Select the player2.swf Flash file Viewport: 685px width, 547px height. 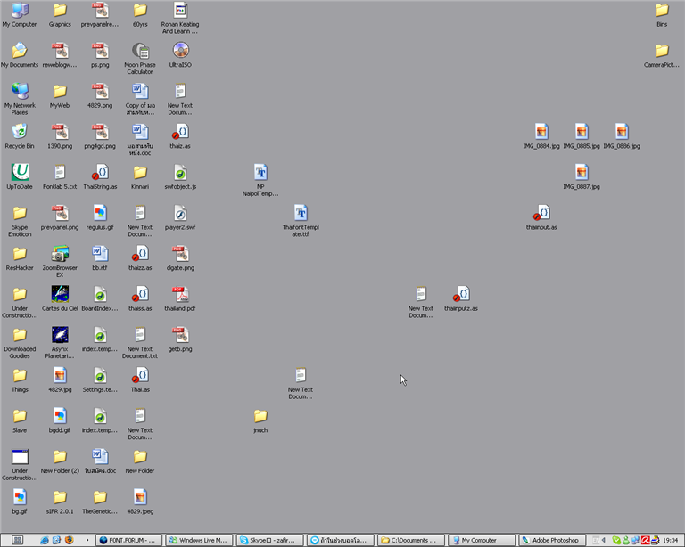180,217
